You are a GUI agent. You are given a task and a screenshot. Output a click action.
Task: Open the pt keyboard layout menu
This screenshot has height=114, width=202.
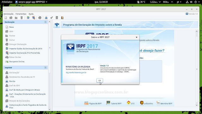tap(179, 2)
